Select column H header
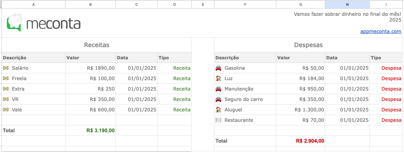The image size is (404, 152). [347, 4]
